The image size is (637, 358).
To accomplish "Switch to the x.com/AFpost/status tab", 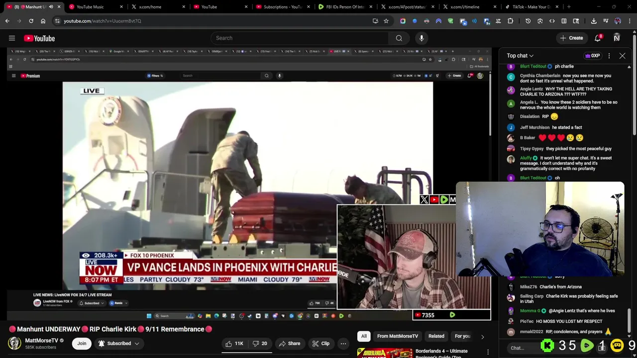I will [x=407, y=7].
